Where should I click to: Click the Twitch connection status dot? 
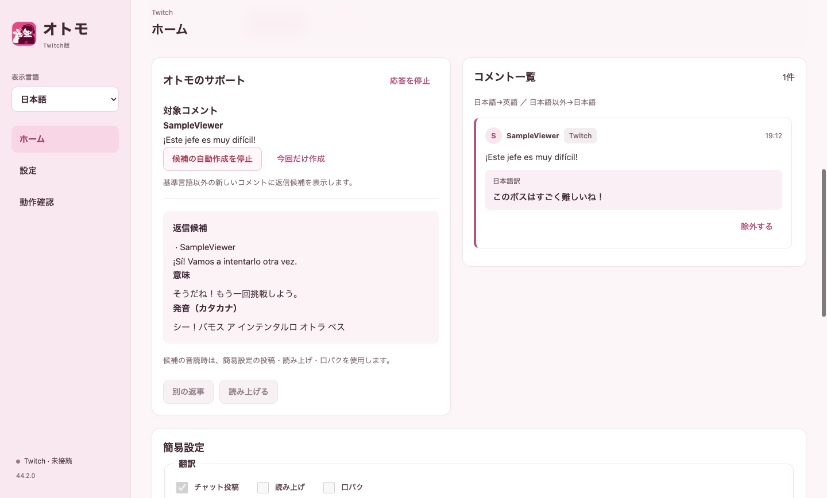click(18, 461)
